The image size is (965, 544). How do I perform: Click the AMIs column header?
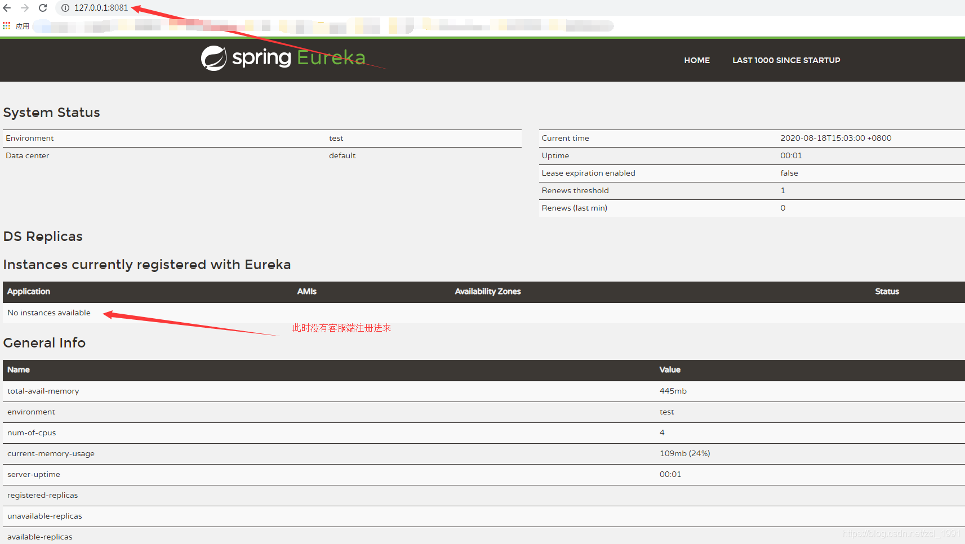pyautogui.click(x=307, y=291)
